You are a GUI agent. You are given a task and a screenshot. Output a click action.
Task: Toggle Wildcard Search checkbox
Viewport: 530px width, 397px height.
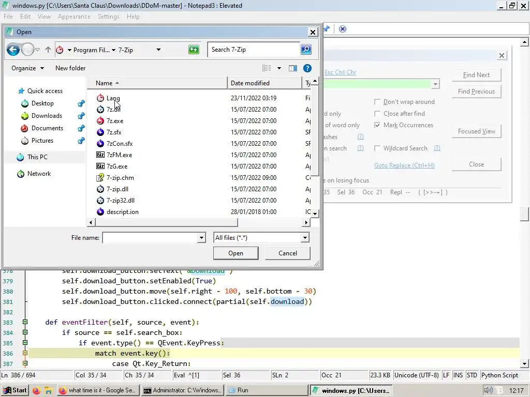pos(377,148)
